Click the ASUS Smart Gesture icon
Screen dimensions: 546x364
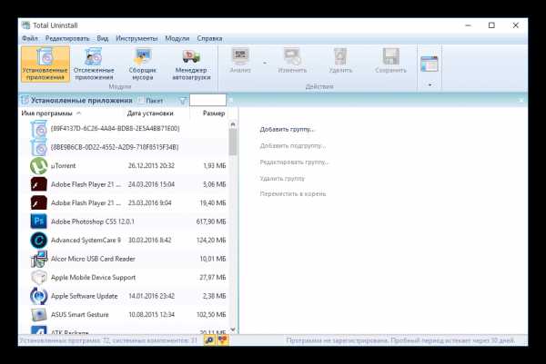pyautogui.click(x=38, y=315)
